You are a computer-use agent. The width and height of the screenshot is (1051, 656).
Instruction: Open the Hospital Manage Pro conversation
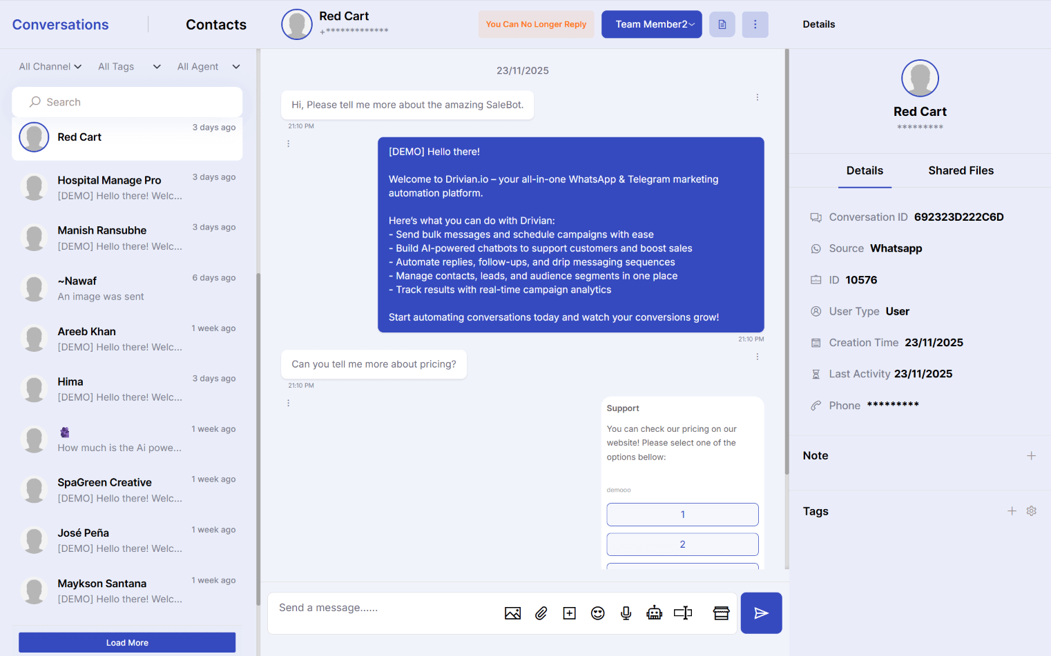coord(127,188)
